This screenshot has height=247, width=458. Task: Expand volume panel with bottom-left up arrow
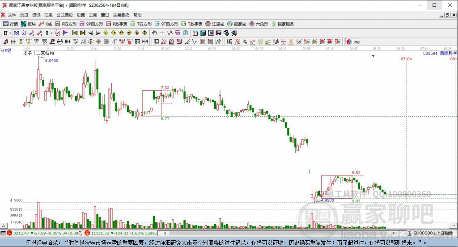(x=4, y=226)
